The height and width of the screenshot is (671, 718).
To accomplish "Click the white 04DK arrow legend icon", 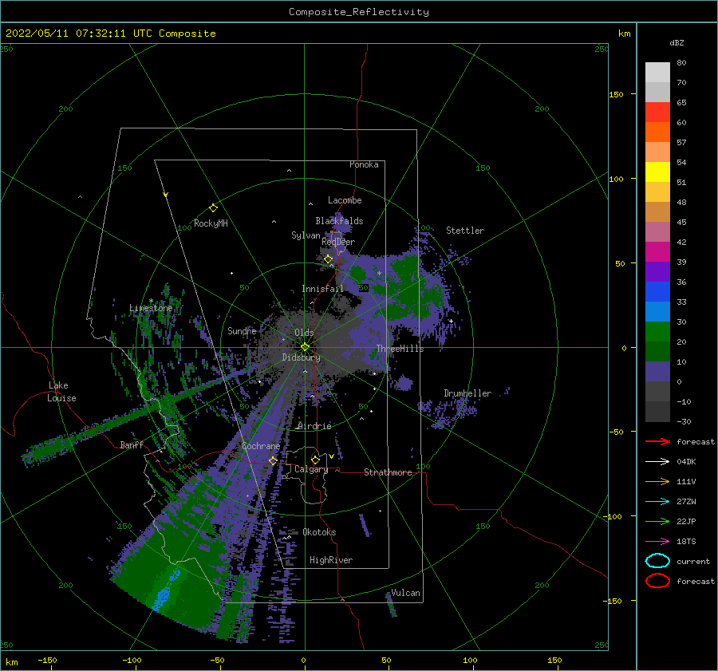I will [657, 461].
